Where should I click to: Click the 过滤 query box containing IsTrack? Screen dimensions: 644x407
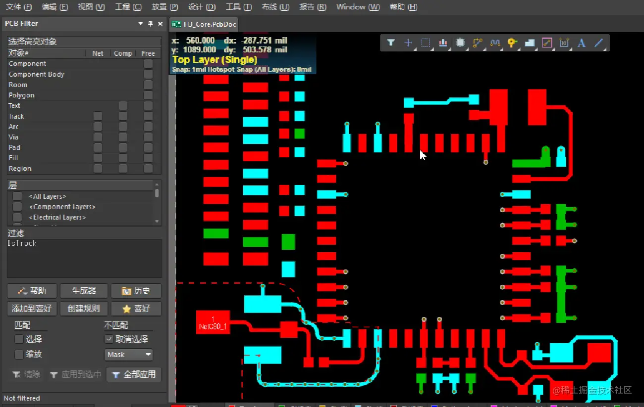84,258
